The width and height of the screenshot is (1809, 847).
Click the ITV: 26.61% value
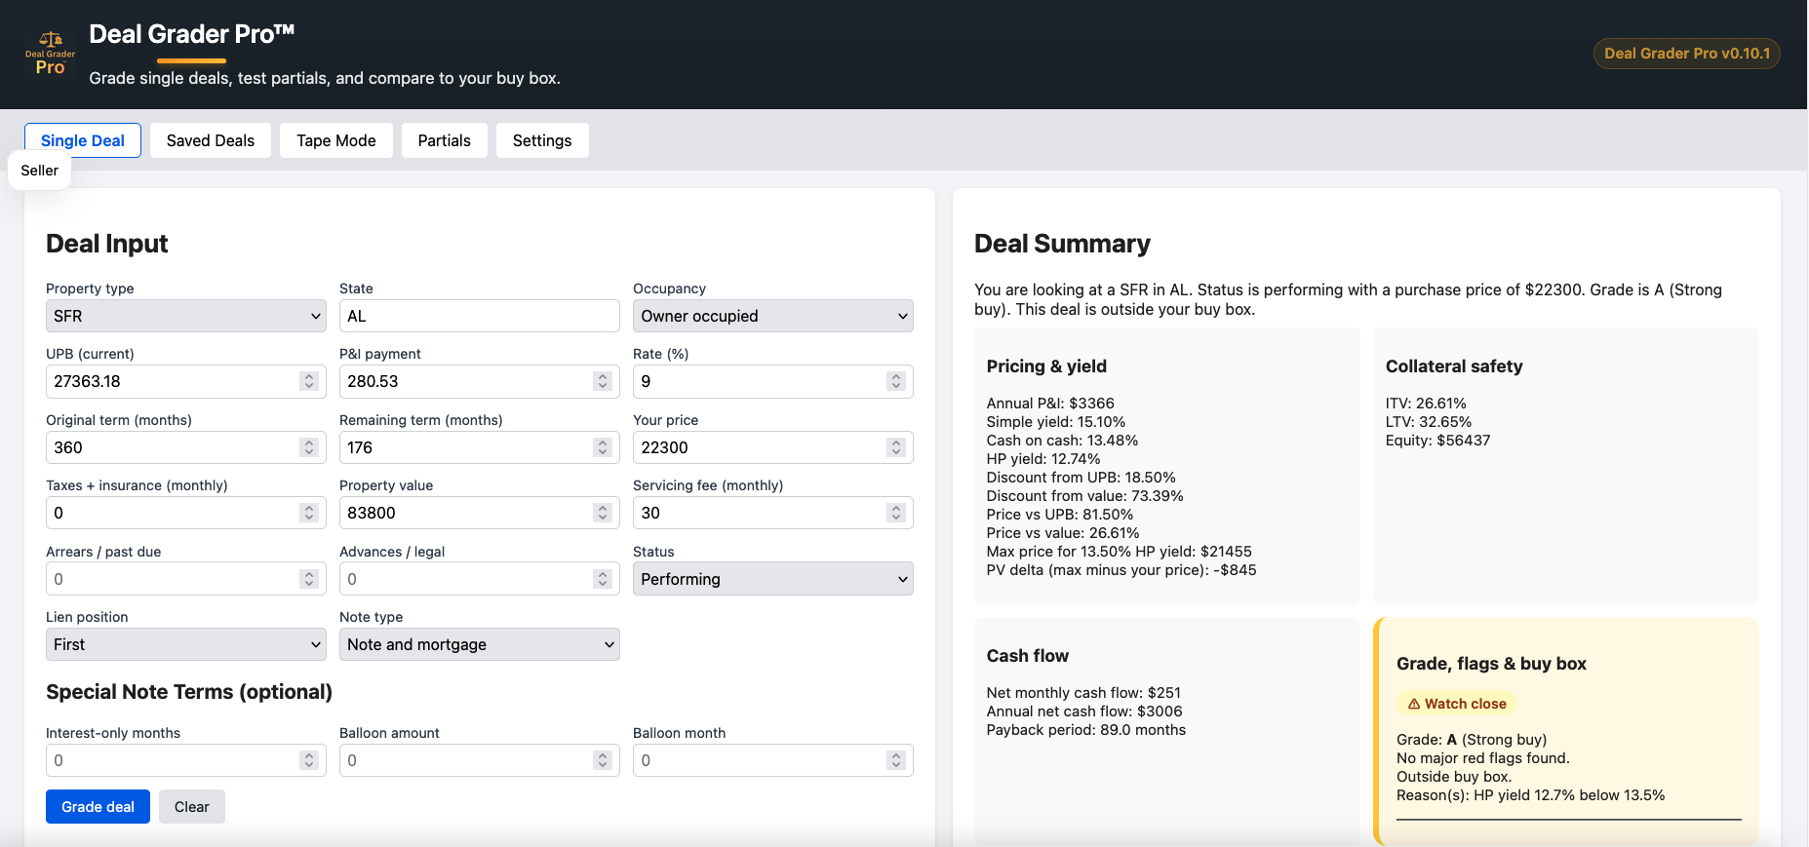pyautogui.click(x=1426, y=404)
